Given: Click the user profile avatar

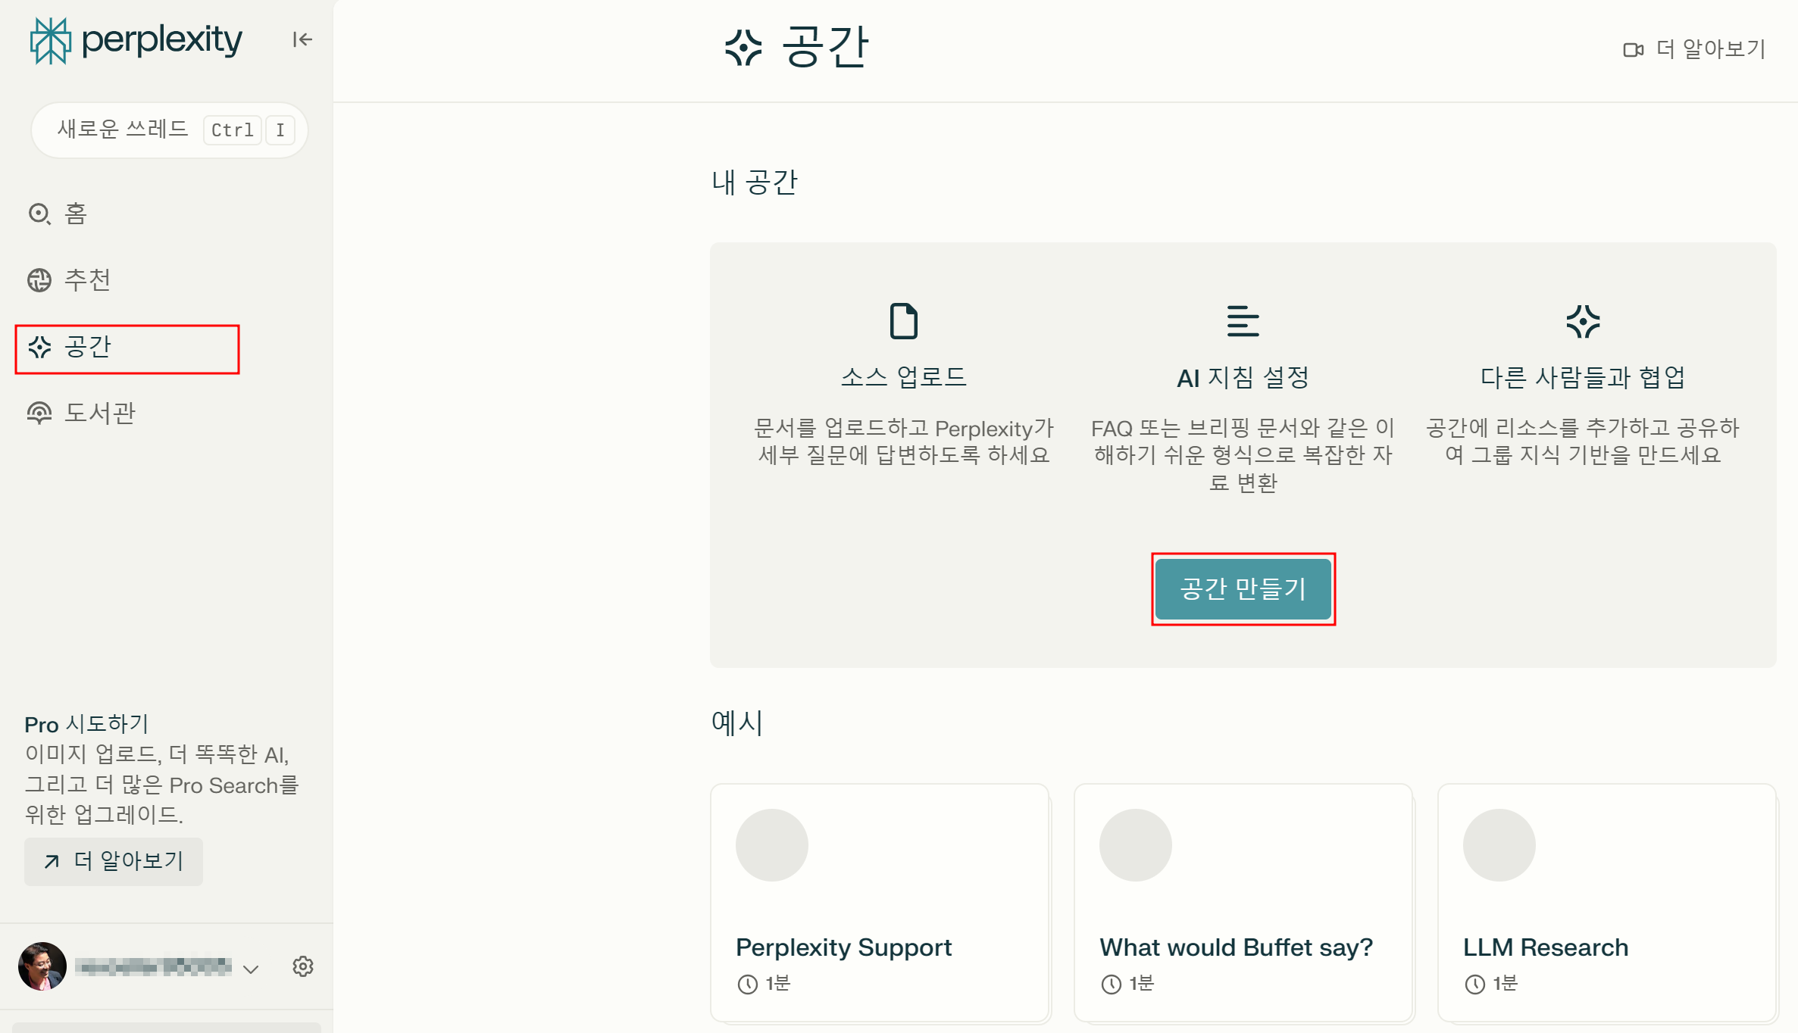Looking at the screenshot, I should tap(43, 966).
